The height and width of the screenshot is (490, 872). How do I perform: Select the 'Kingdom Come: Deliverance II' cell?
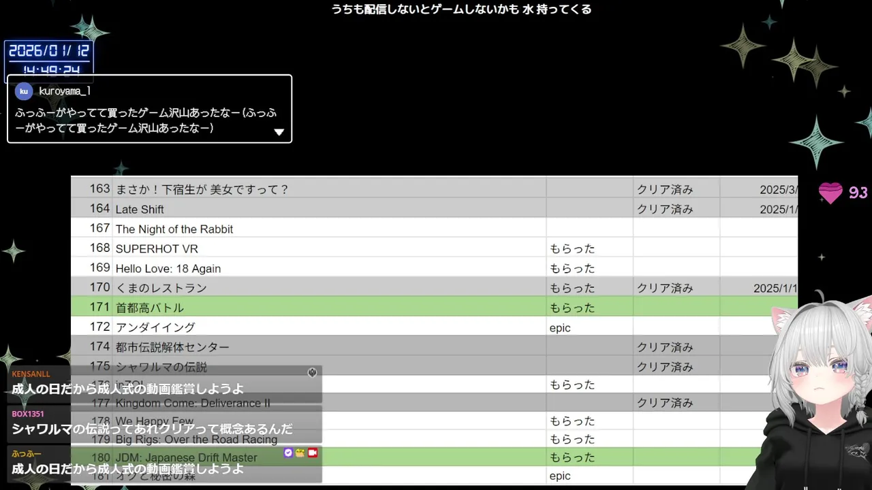tap(329, 403)
